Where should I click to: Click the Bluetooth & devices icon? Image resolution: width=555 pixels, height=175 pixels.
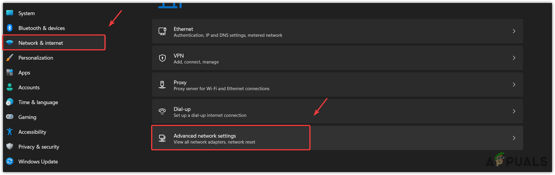click(x=10, y=28)
